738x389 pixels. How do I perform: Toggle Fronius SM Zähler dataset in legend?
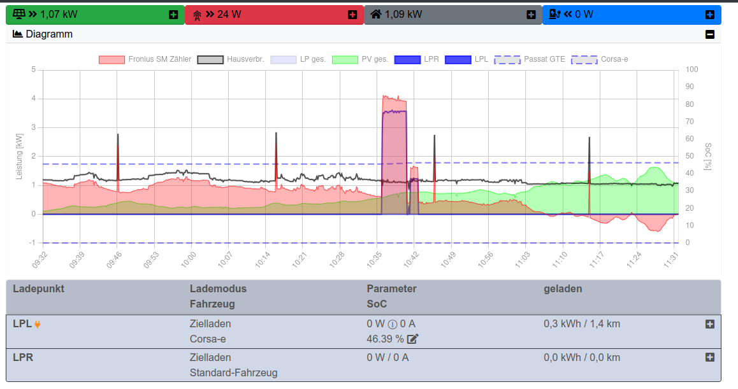coord(112,59)
